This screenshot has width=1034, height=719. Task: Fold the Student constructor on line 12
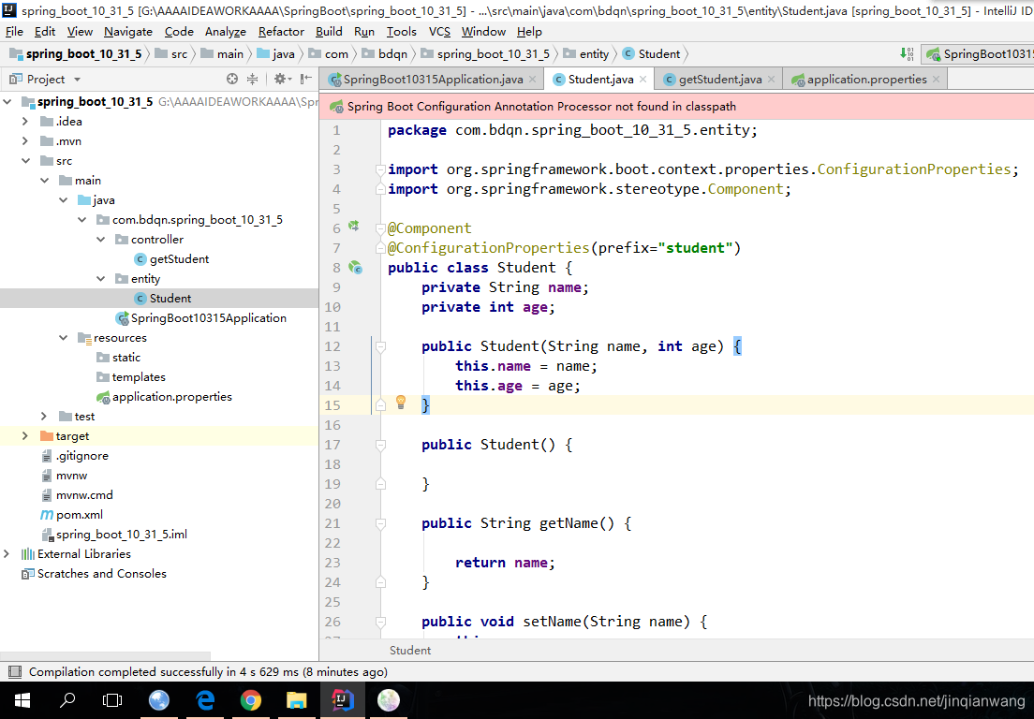pos(380,346)
